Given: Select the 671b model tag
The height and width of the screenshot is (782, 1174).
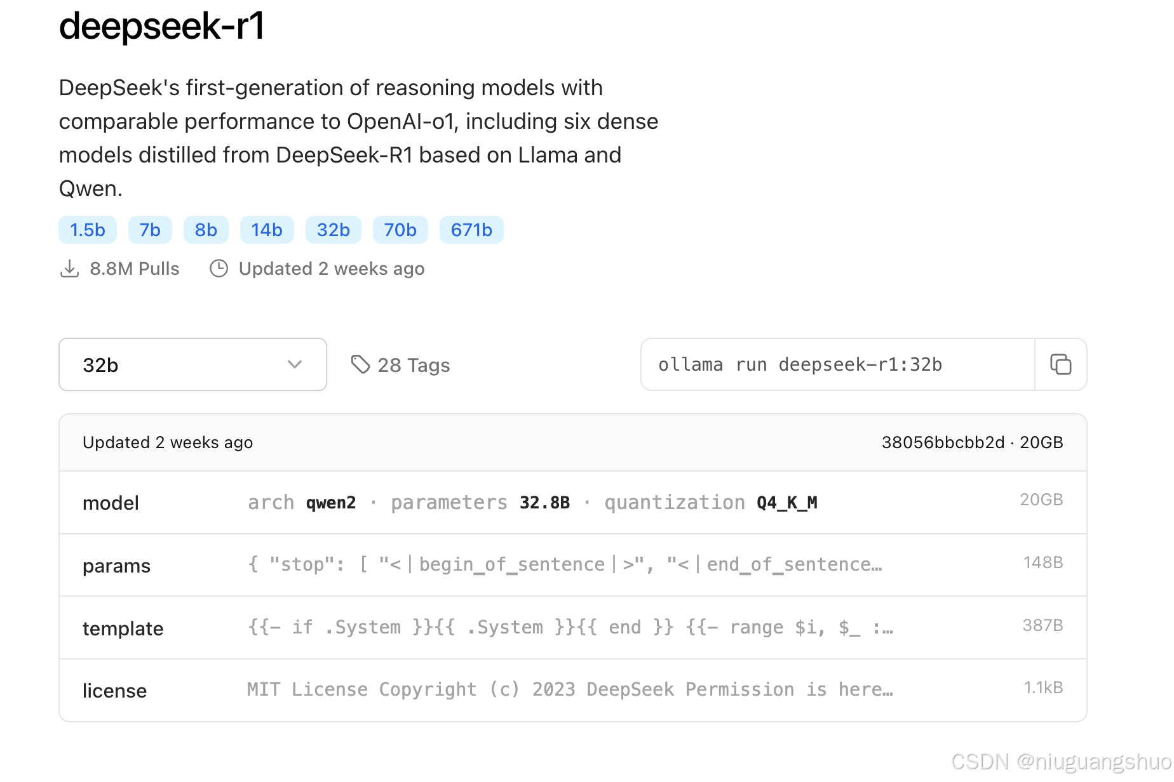Looking at the screenshot, I should pos(471,230).
